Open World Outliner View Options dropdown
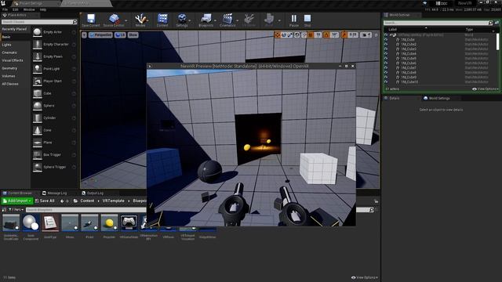 pos(486,89)
